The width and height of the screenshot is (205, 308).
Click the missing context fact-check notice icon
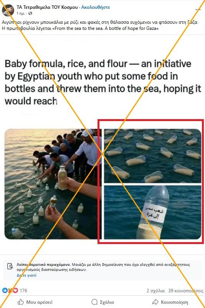tap(10, 266)
